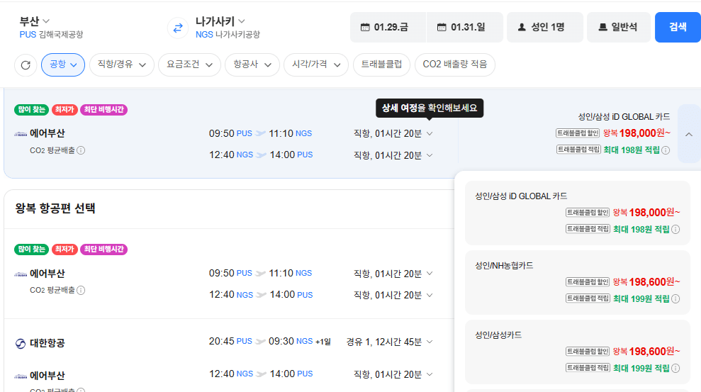Click PUS 김해국제공항 airport label
The width and height of the screenshot is (701, 392).
(x=52, y=35)
